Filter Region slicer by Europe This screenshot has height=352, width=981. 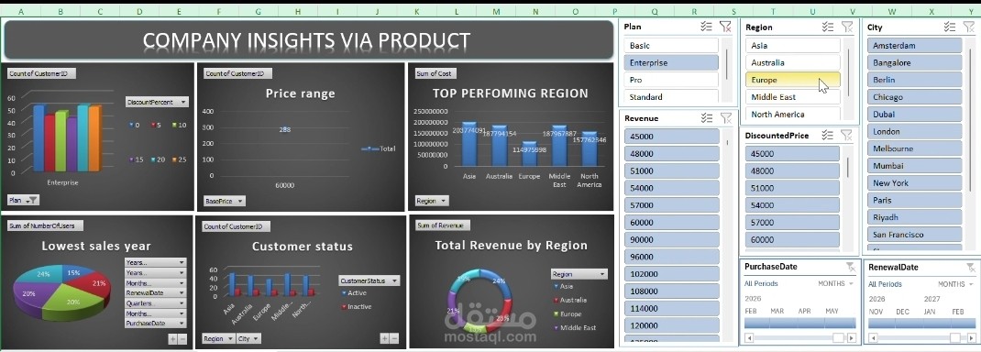(x=793, y=80)
